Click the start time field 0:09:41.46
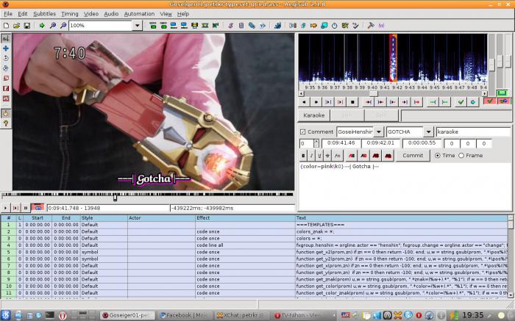This screenshot has width=515, height=321. coord(341,143)
